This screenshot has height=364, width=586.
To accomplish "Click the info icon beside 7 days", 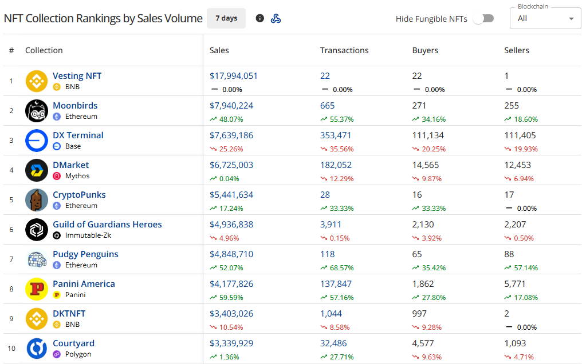I will (260, 18).
